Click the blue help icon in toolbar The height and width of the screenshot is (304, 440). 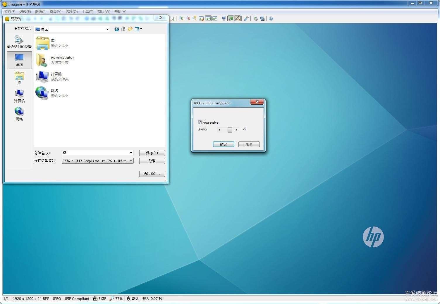point(271,19)
